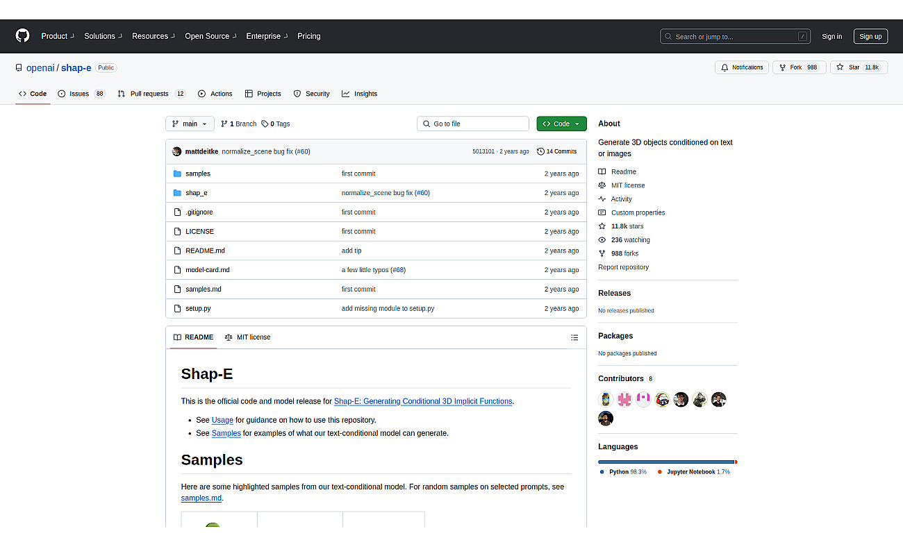Click Report repository
The image size is (903, 547).
(623, 267)
